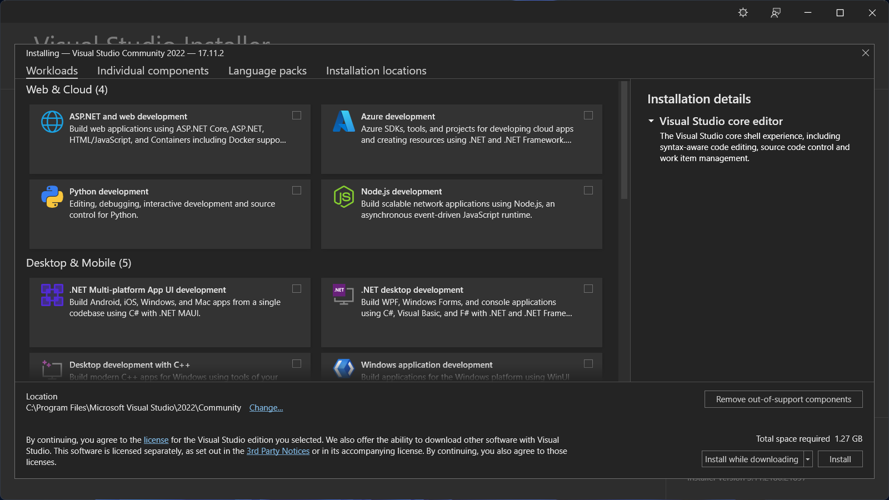
Task: Click Remove out-of-support components button
Action: click(x=783, y=399)
